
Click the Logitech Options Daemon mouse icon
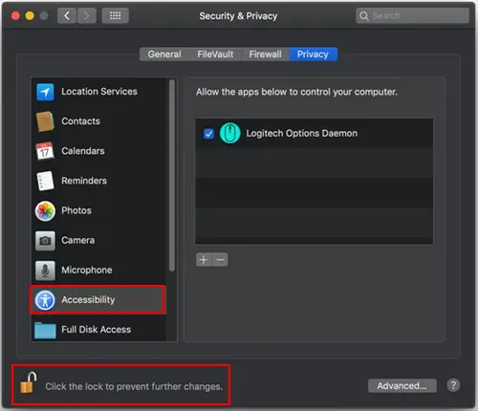pyautogui.click(x=229, y=133)
